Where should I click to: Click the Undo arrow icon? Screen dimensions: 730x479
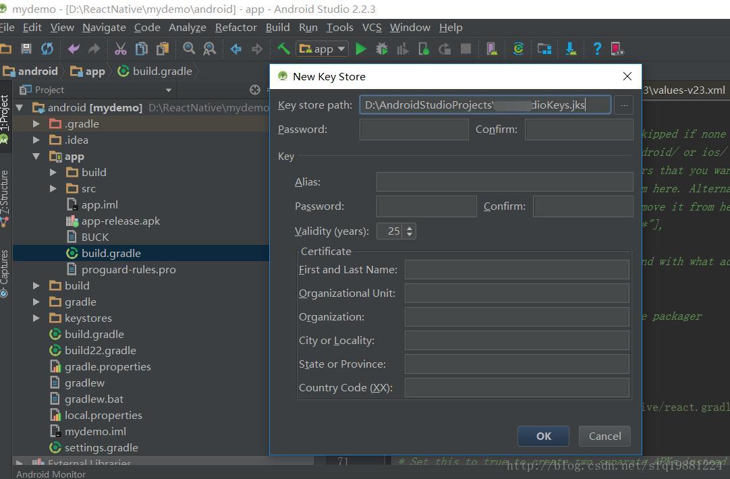pyautogui.click(x=74, y=49)
